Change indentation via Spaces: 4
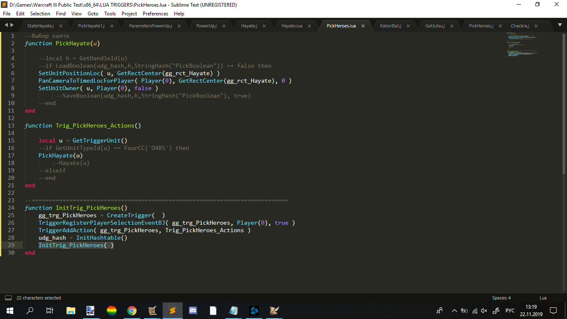Image resolution: width=567 pixels, height=319 pixels. click(x=501, y=298)
